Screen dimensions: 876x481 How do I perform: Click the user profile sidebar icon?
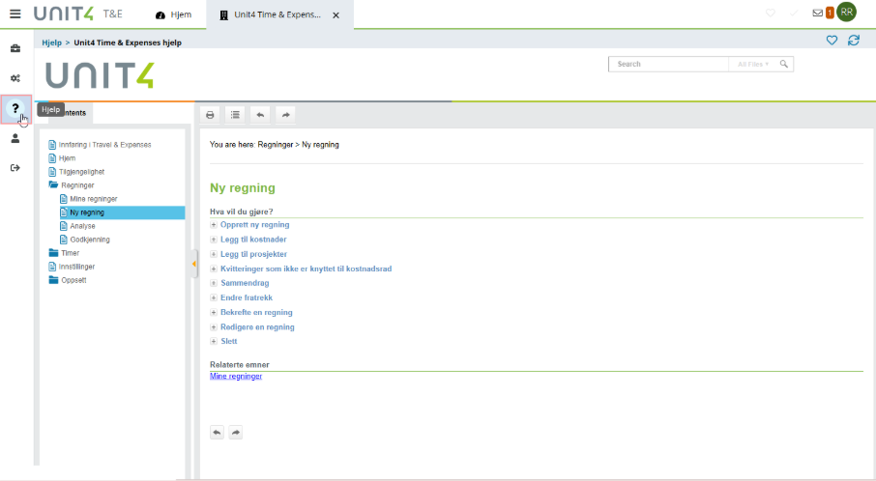(x=15, y=138)
